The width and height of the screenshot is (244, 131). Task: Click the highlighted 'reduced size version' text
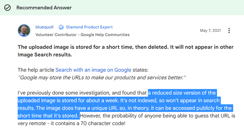(x=182, y=93)
